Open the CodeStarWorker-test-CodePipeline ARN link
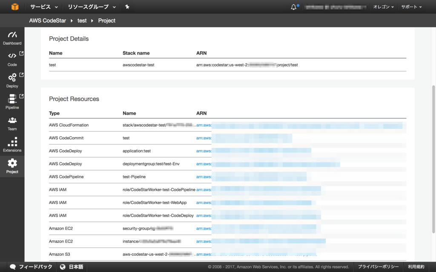 [x=258, y=190]
